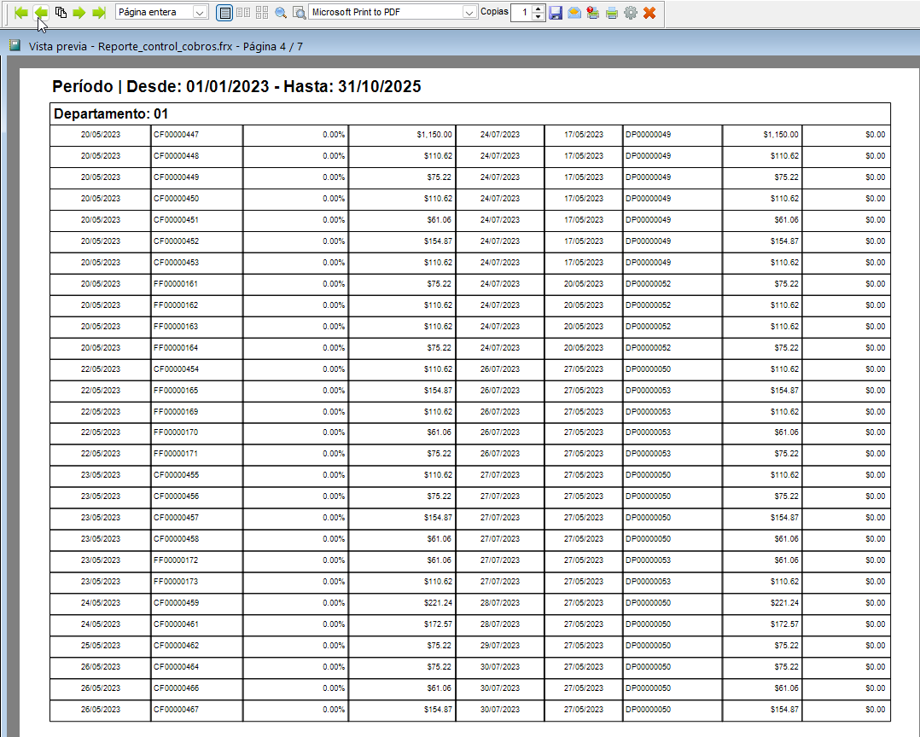Go to next page arrow
Viewport: 920px width, 737px height.
[x=79, y=12]
